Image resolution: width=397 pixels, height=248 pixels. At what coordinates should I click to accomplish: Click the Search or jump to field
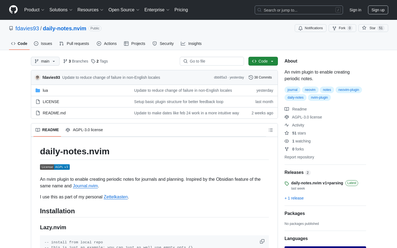pyautogui.click(x=299, y=10)
